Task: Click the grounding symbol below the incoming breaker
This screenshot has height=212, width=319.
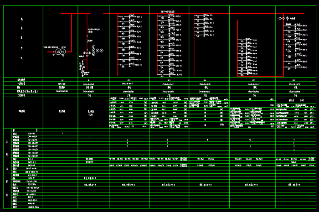Action: pyautogui.click(x=82, y=72)
